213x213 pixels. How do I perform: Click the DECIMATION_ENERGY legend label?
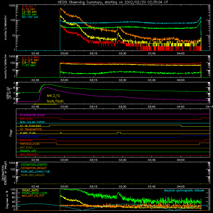(x=34, y=165)
